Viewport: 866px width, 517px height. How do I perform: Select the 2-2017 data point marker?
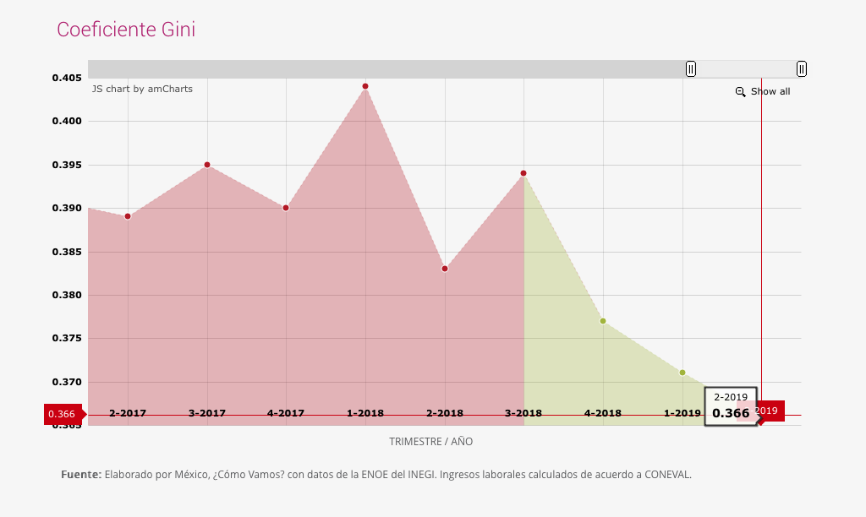128,216
